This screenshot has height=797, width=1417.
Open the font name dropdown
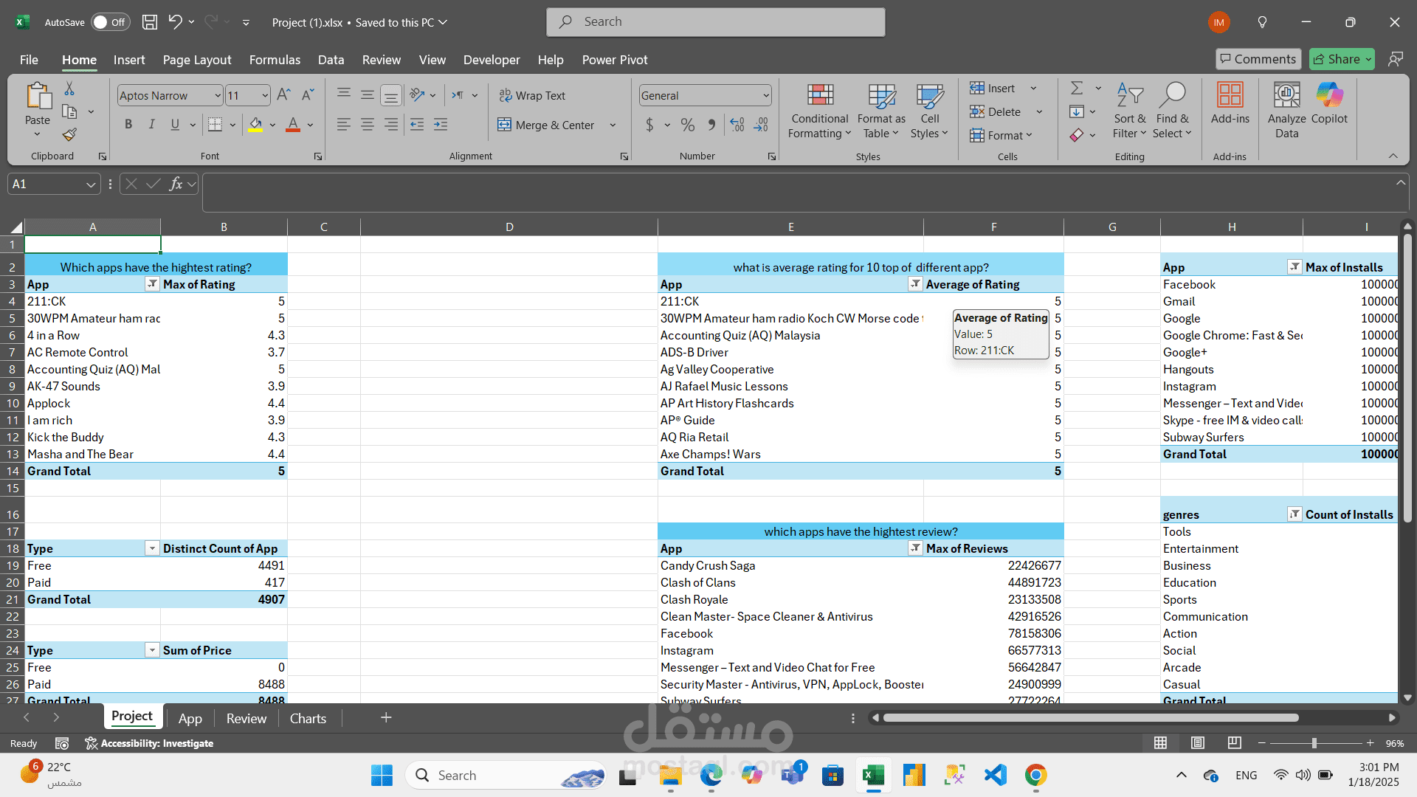coord(217,95)
